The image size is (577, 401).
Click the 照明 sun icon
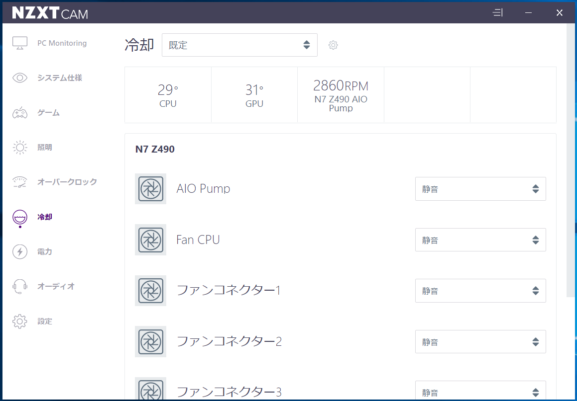[x=20, y=147]
